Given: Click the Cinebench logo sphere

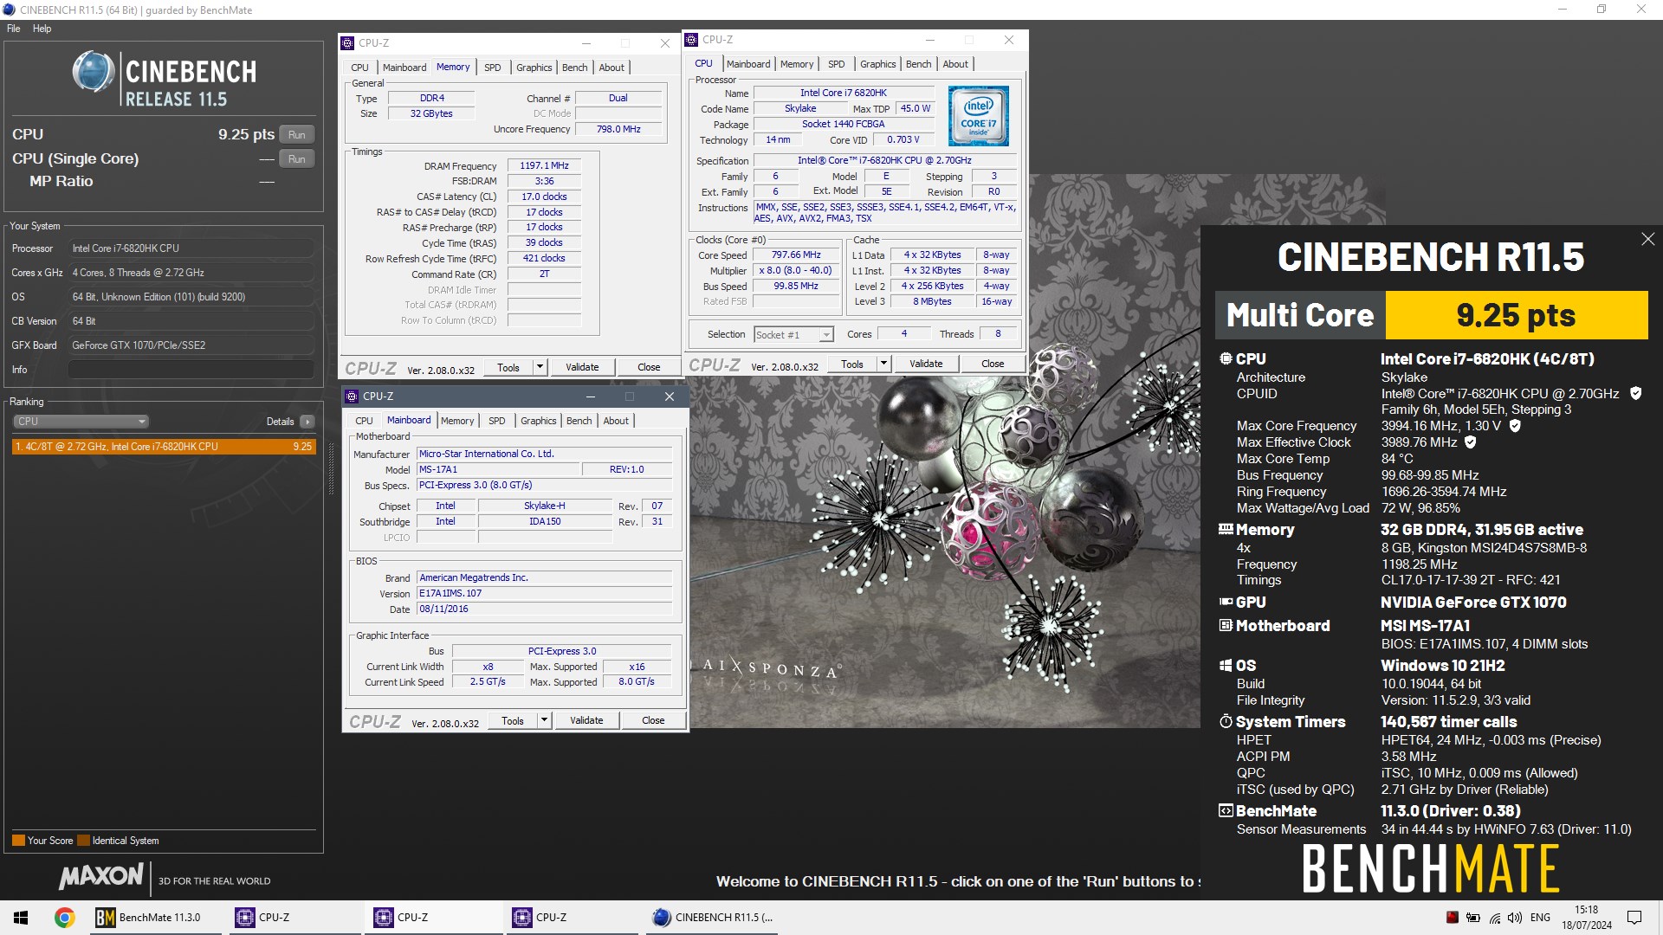Looking at the screenshot, I should [93, 72].
